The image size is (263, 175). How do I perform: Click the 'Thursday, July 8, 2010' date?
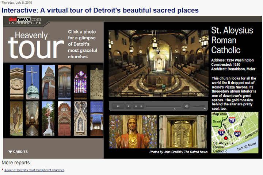pos(16,3)
